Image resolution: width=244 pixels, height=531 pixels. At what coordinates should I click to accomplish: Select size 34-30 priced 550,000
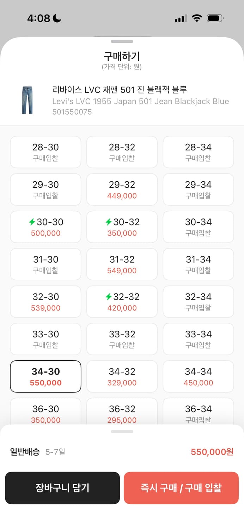[46, 376]
